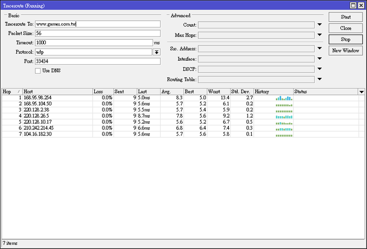Click the Close button
The image size is (367, 249).
346,29
